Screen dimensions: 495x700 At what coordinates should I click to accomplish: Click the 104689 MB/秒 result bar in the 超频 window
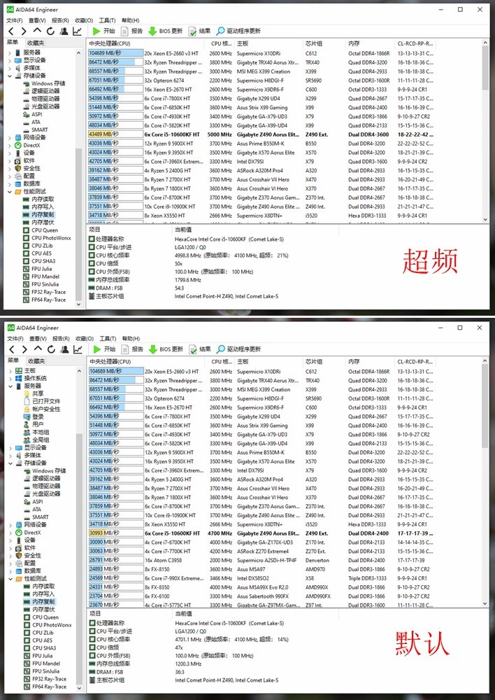115,53
